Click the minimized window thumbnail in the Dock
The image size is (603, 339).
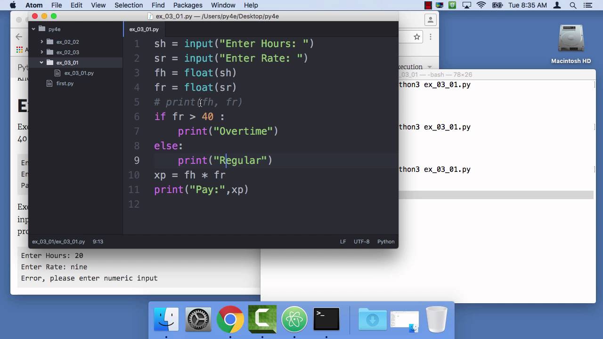click(x=405, y=321)
